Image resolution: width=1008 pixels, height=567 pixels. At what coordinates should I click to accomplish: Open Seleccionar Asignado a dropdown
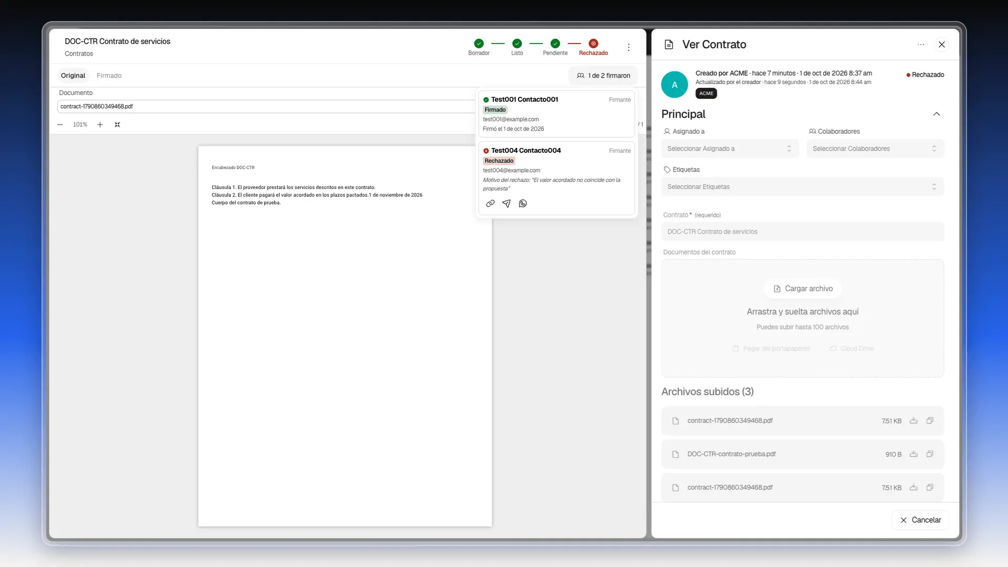[x=730, y=149]
